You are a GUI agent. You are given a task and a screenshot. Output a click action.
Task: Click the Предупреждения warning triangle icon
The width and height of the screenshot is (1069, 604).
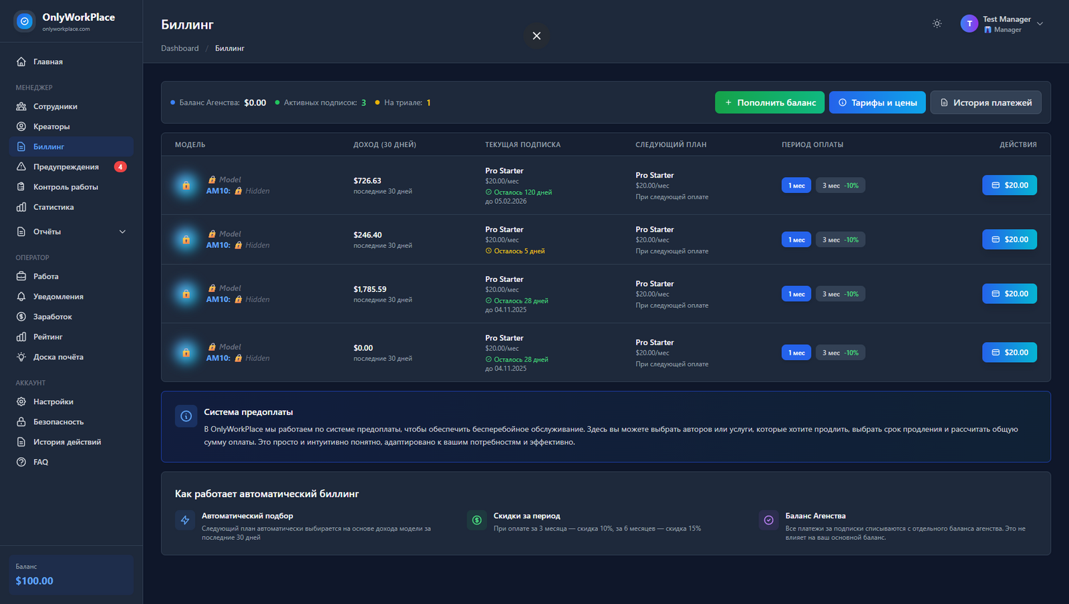tap(21, 166)
